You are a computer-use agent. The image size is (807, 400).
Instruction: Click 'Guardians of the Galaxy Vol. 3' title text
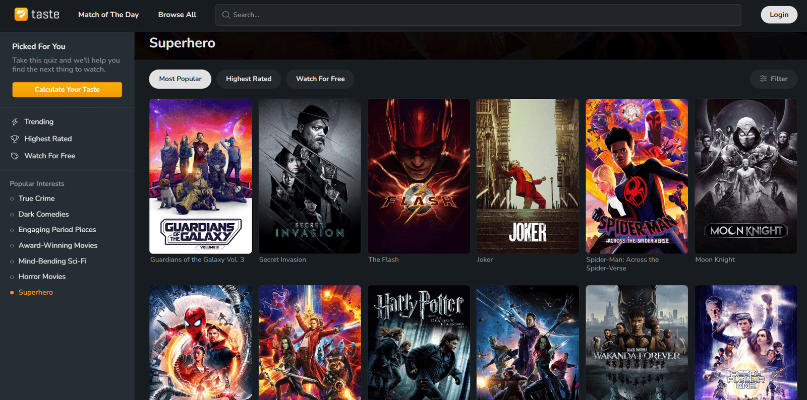tap(197, 260)
